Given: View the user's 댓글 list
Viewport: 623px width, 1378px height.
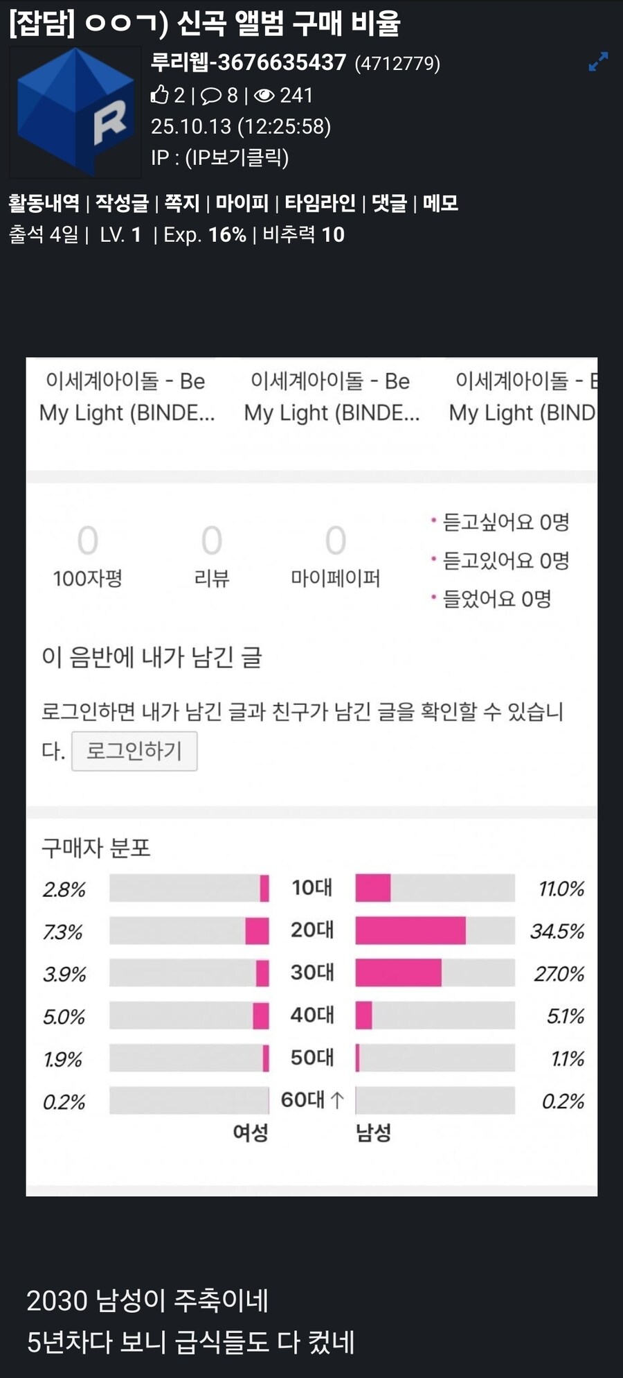Looking at the screenshot, I should [389, 203].
